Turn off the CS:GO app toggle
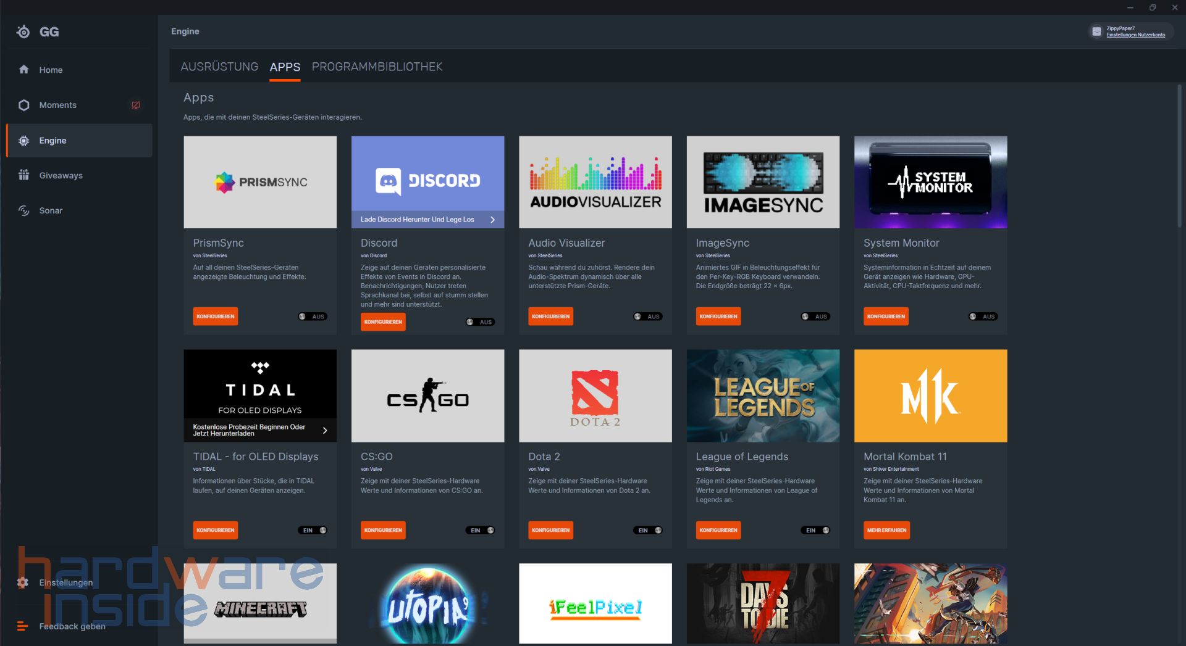1186x646 pixels. click(x=482, y=530)
